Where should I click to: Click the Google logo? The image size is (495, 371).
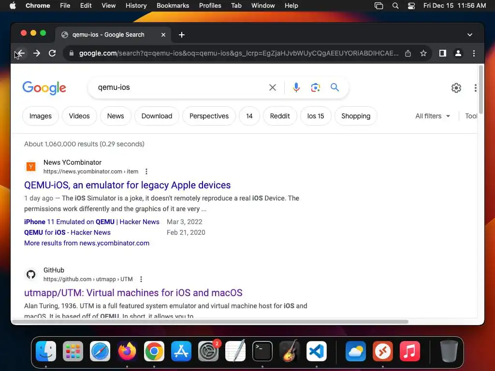(44, 88)
